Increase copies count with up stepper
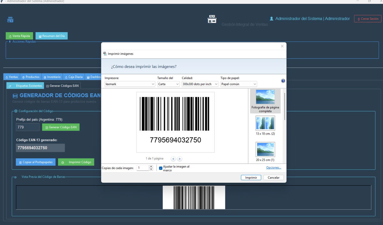 pos(151,167)
